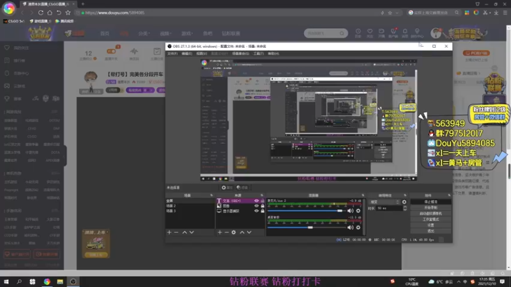Click the 启动虚拟摄像机 virtual camera button
Screen dimensions: 511x287
click(x=431, y=214)
